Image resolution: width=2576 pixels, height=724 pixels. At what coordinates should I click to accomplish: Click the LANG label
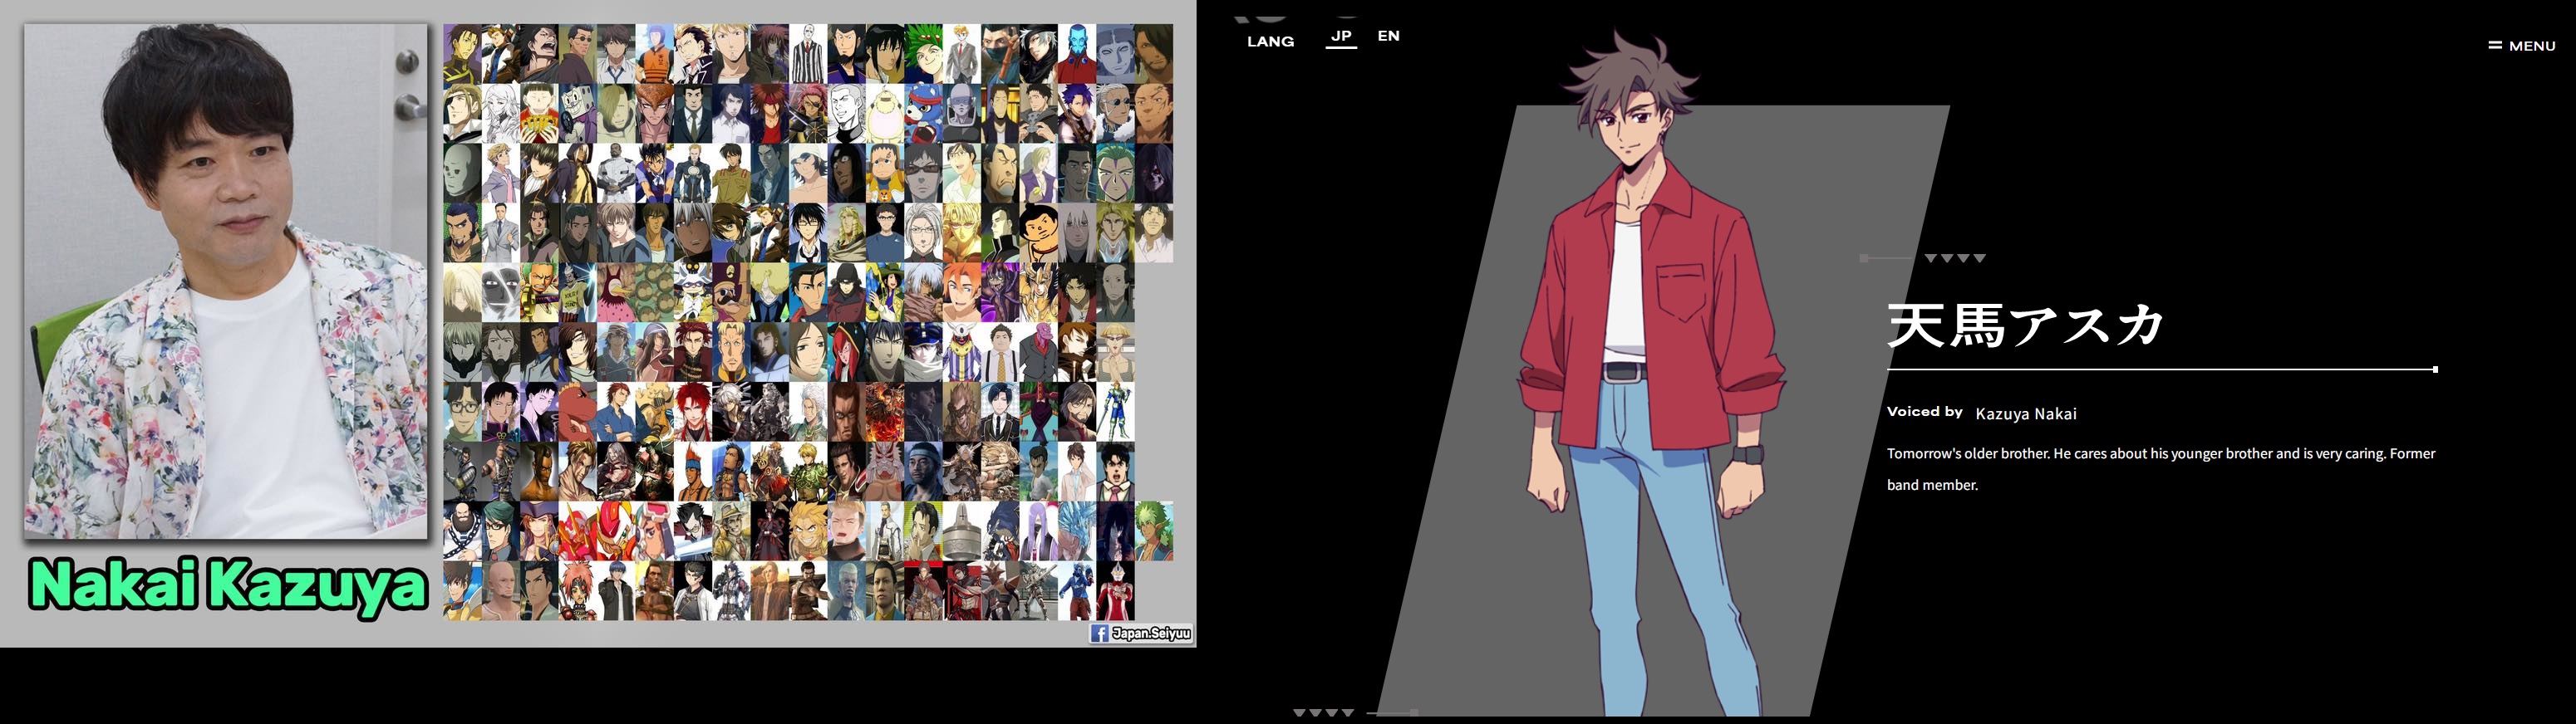[x=1270, y=41]
